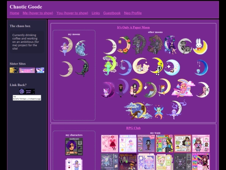Select the pink axolotl on white moon
Screen dimensions: 226x170
(203, 90)
